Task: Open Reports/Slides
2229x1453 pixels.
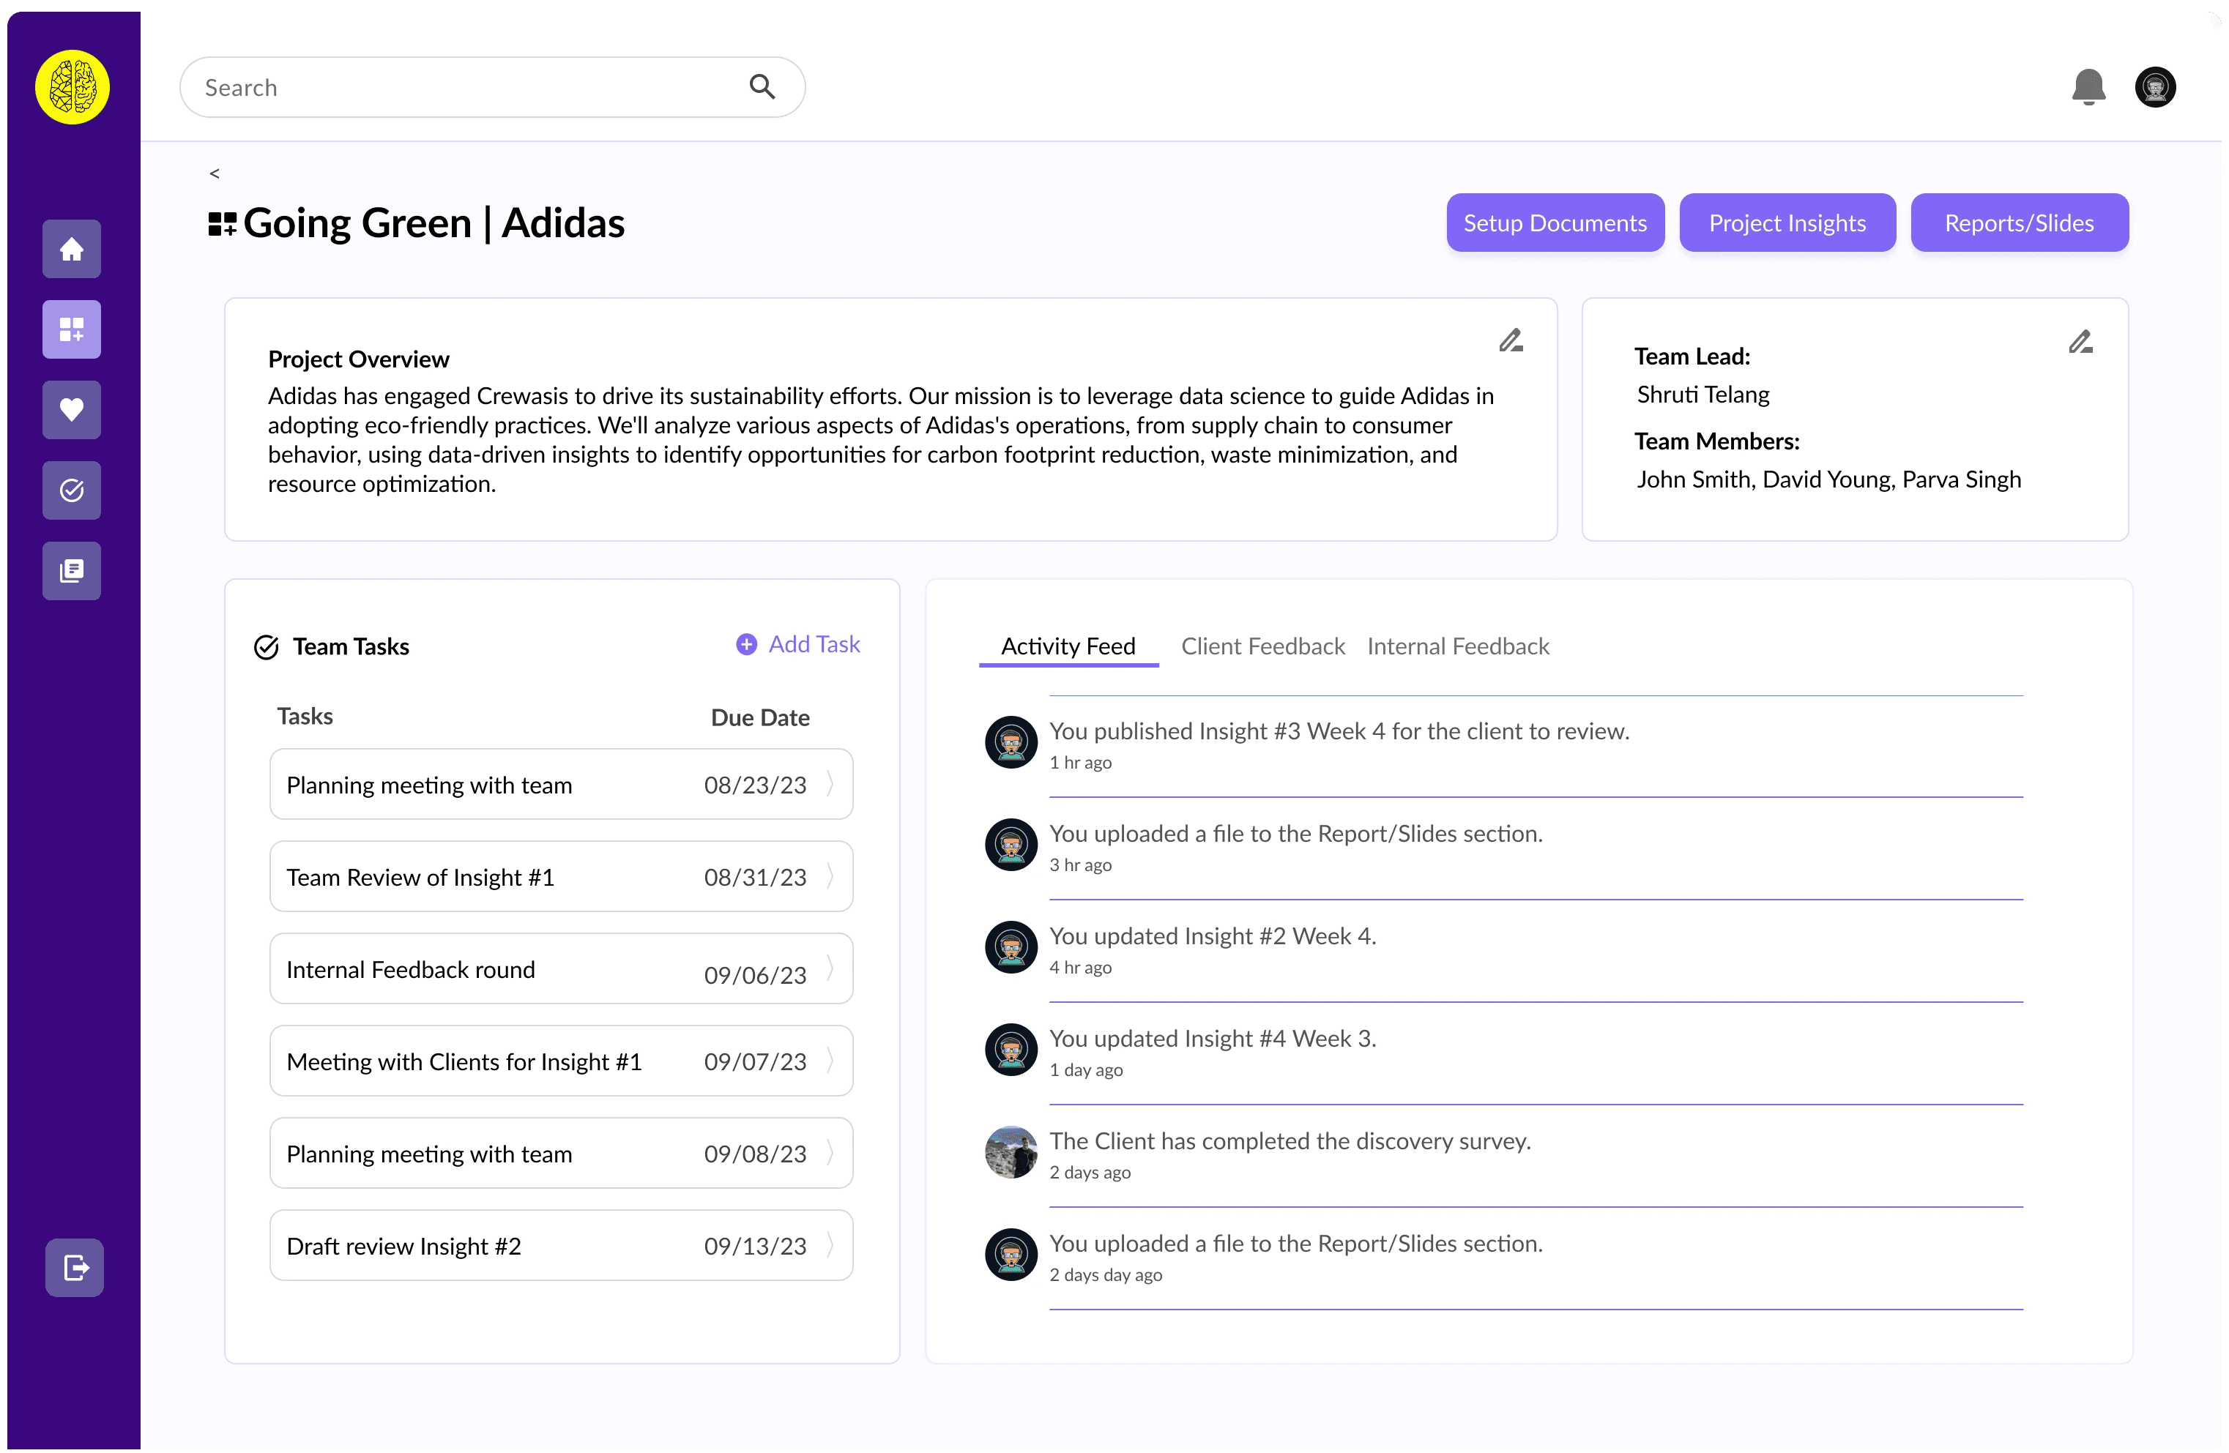Action: coord(2020,223)
